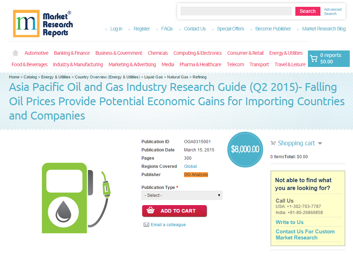Click the blue $8,000.00 price badge
The height and width of the screenshot is (262, 353).
click(245, 149)
